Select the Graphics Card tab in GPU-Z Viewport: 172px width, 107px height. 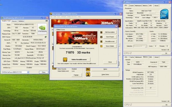click(x=6, y=21)
